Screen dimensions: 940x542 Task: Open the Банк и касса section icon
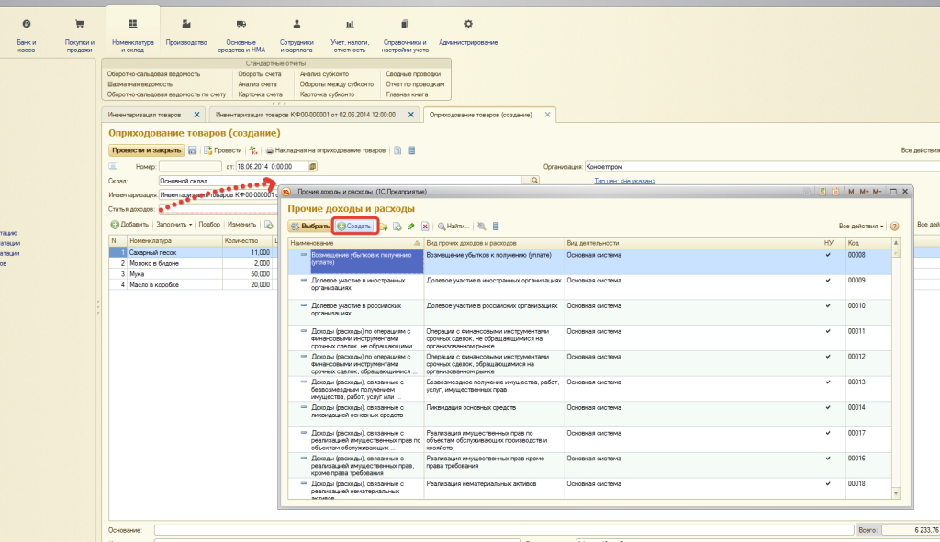(27, 24)
